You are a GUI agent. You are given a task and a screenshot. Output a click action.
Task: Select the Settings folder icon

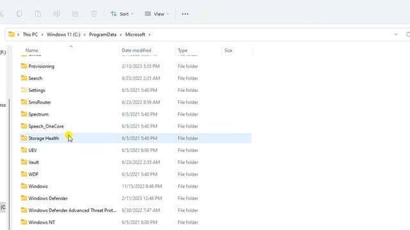tap(24, 90)
